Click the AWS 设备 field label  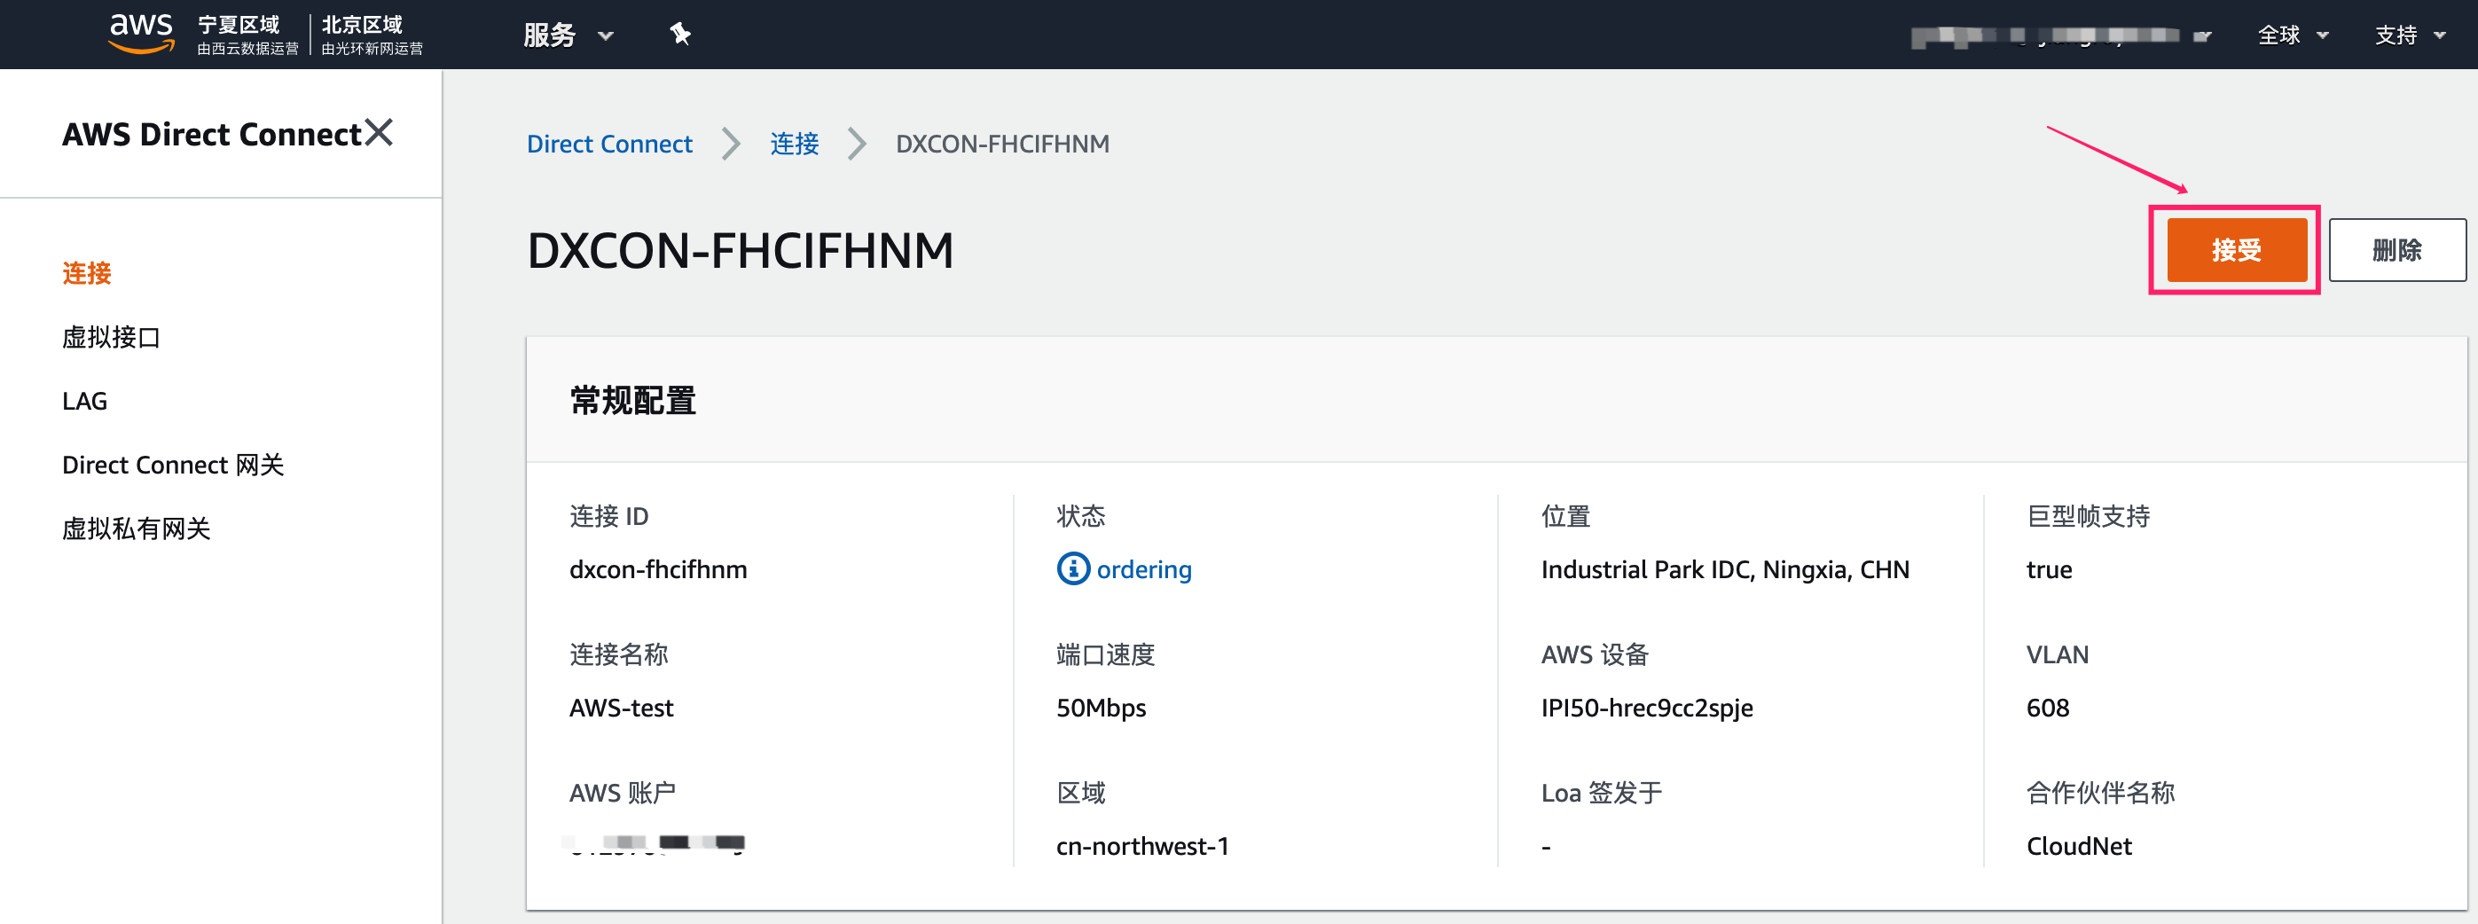1594,654
